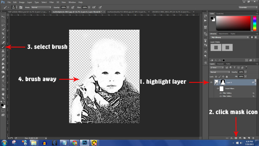The image size is (259, 146).
Task: Select the Brush tool in toolbox
Action: [3, 47]
